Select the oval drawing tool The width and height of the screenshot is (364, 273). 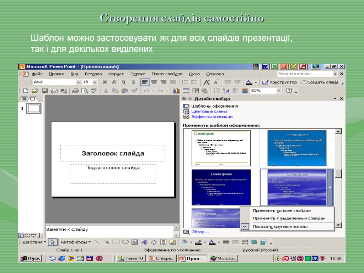[x=125, y=242]
